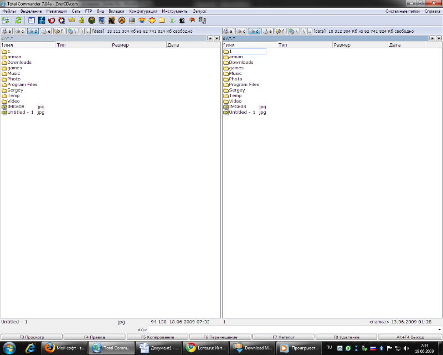This screenshot has width=443, height=355.
Task: Switch right panel to drive e
Action: 267,32
